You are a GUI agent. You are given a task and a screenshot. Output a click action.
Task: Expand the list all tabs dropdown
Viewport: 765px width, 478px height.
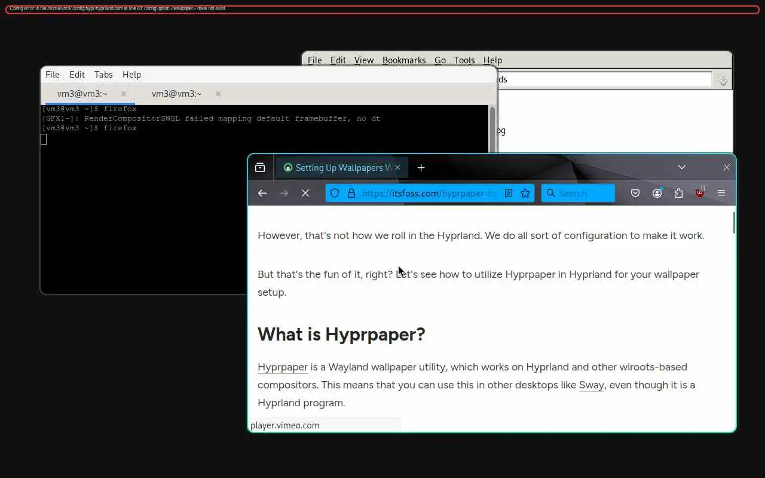tap(681, 168)
